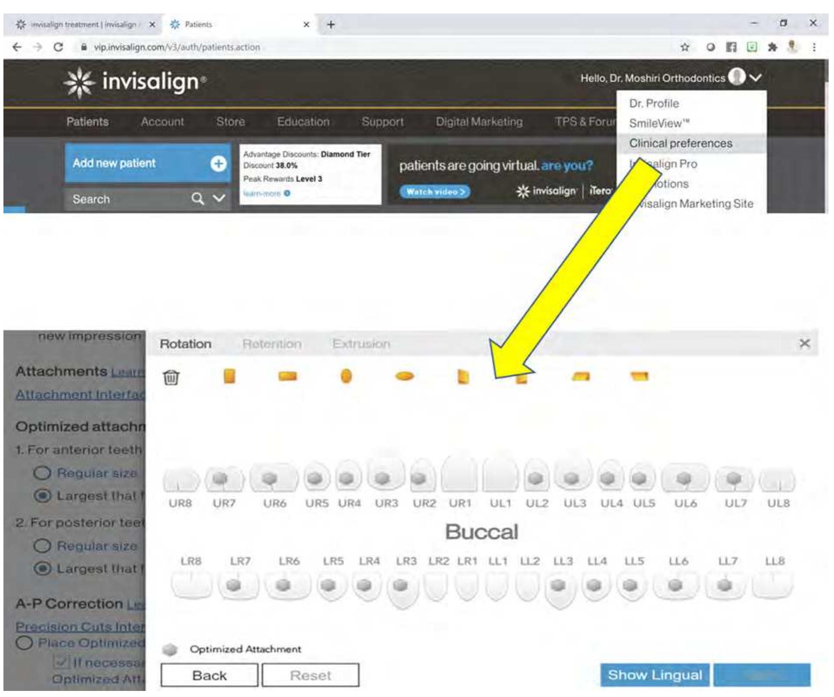The height and width of the screenshot is (697, 834).
Task: Click the LR3 lower canine tooth
Action: [403, 590]
